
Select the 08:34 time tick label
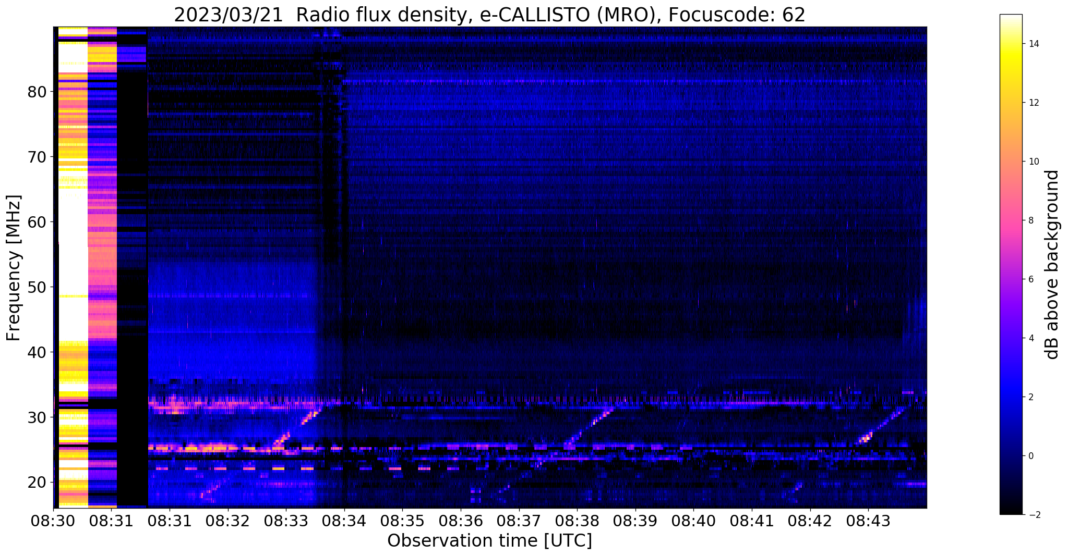point(344,521)
